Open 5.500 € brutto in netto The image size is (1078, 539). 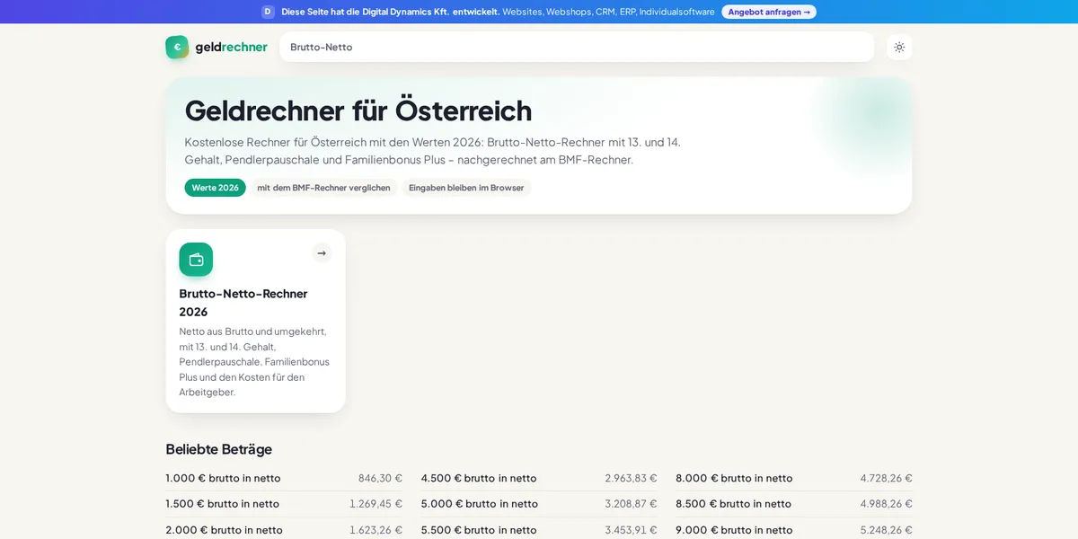point(479,530)
